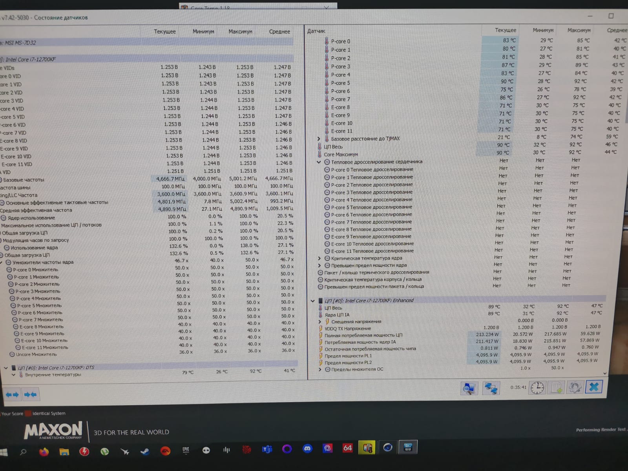Click the 213.234 W current power value
This screenshot has width=628, height=471.
coord(487,334)
